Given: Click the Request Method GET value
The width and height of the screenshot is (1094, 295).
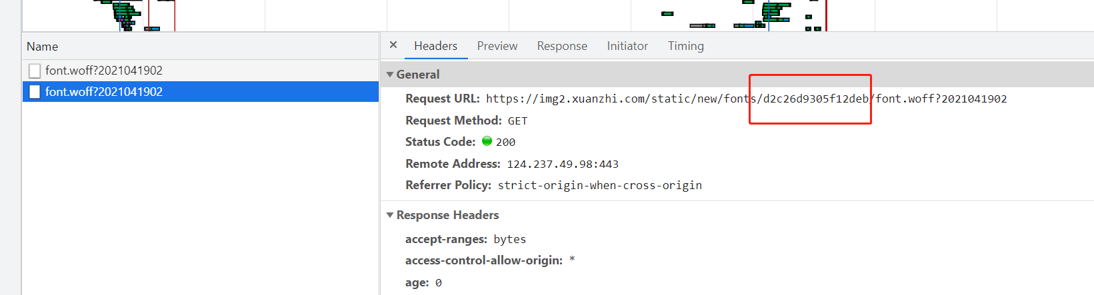Looking at the screenshot, I should point(517,121).
